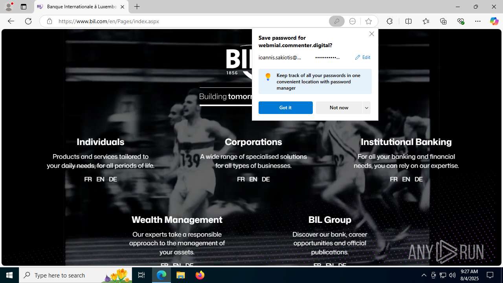Add this page to favorites star
The width and height of the screenshot is (503, 283).
point(368,21)
